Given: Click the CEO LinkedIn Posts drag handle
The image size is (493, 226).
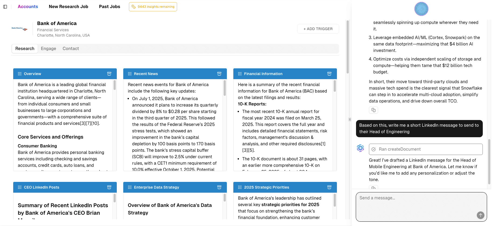Looking at the screenshot, I should coord(20,187).
